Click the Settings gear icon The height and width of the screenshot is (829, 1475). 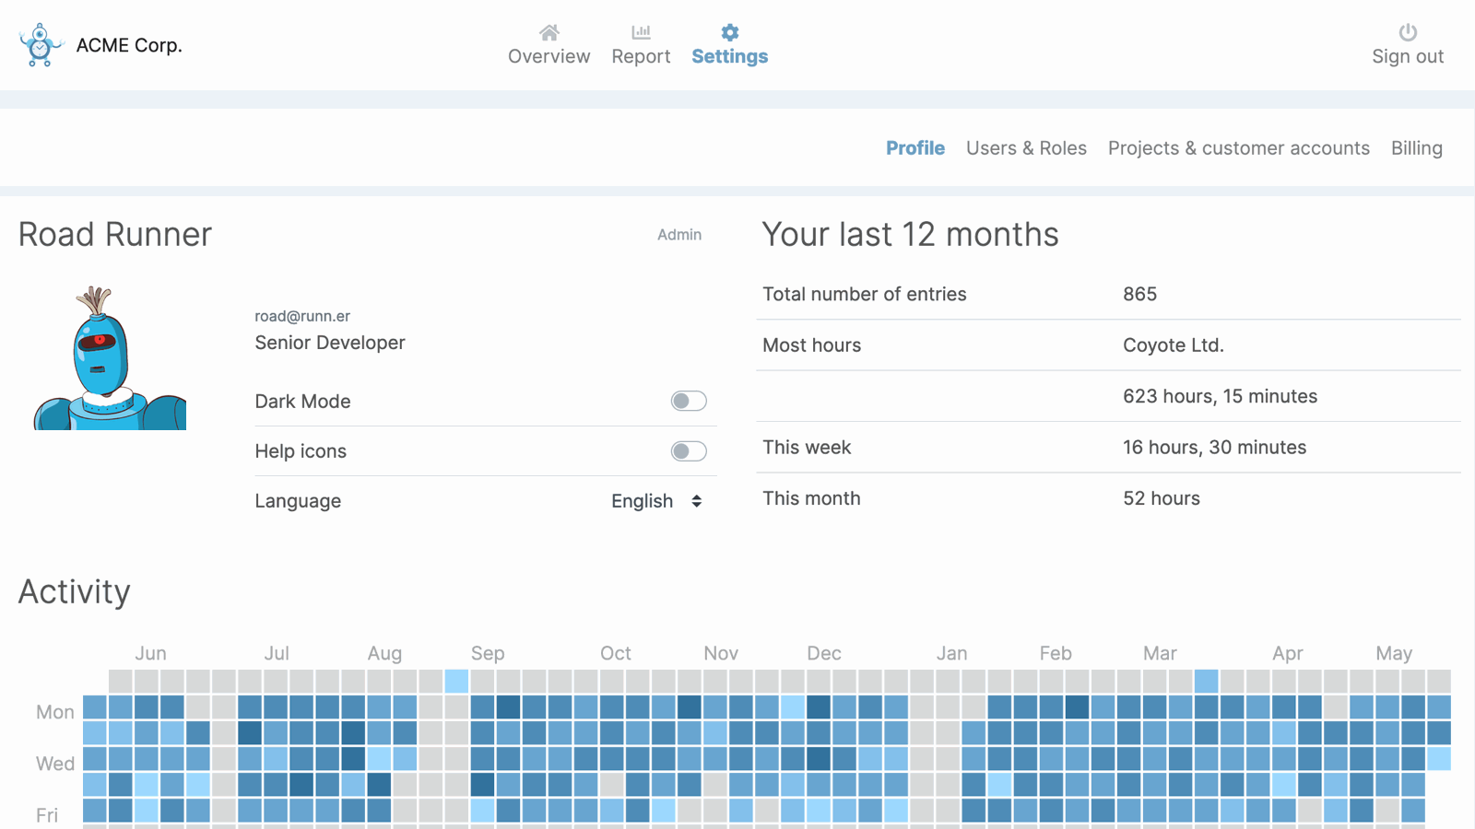coord(730,33)
